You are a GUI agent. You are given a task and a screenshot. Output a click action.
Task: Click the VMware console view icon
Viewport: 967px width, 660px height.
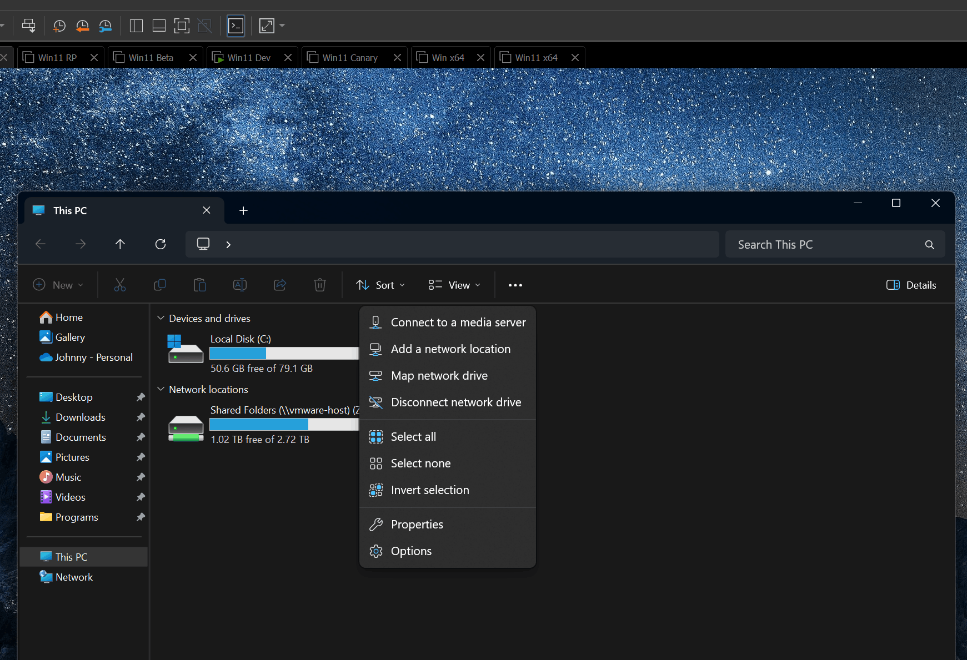236,26
